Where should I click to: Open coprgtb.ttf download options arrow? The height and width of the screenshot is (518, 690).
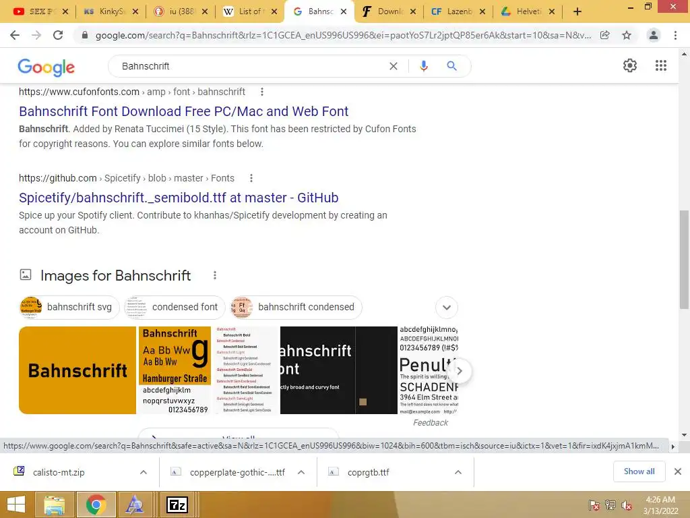coord(458,472)
